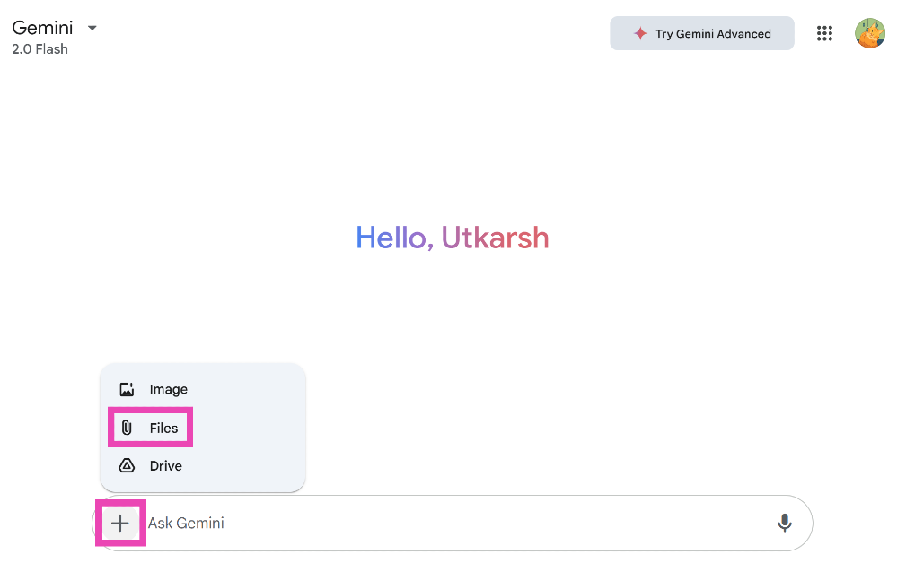
Task: Expand the Gemini model dropdown arrow
Action: pos(92,28)
